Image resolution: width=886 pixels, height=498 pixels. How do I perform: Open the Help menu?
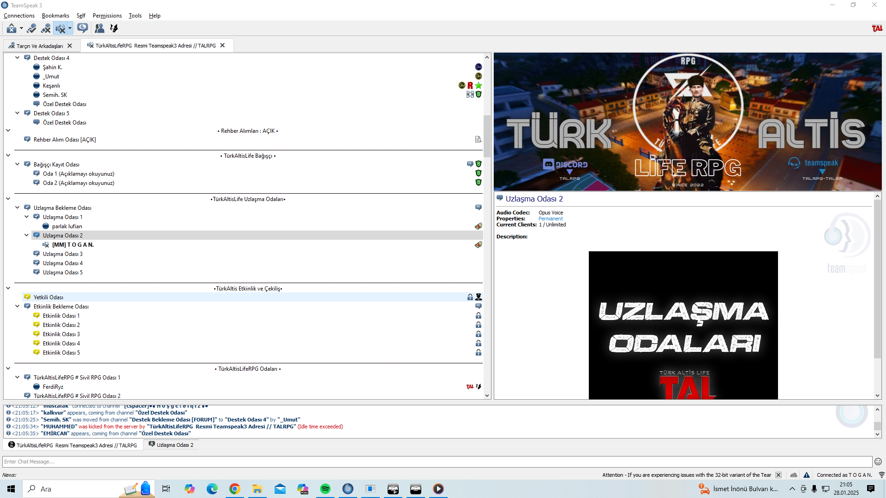[x=155, y=16]
